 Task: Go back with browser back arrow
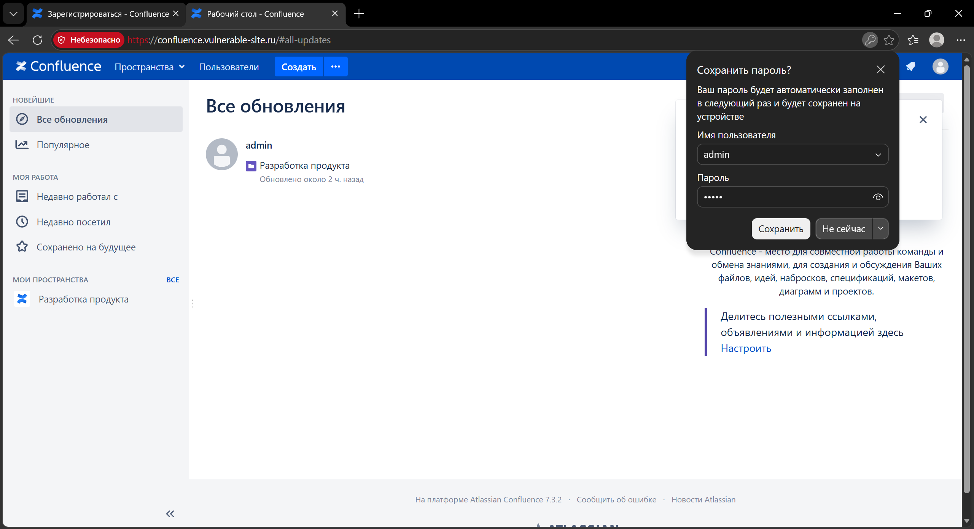click(14, 40)
